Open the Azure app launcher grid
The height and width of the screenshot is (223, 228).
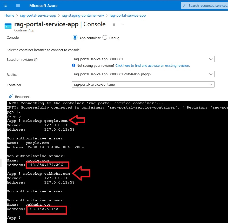[x=5, y=5]
